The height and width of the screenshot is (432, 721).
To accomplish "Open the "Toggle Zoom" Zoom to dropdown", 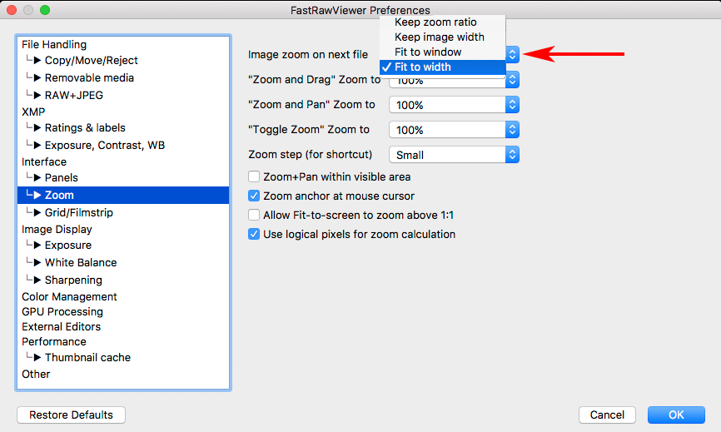I will tap(455, 130).
